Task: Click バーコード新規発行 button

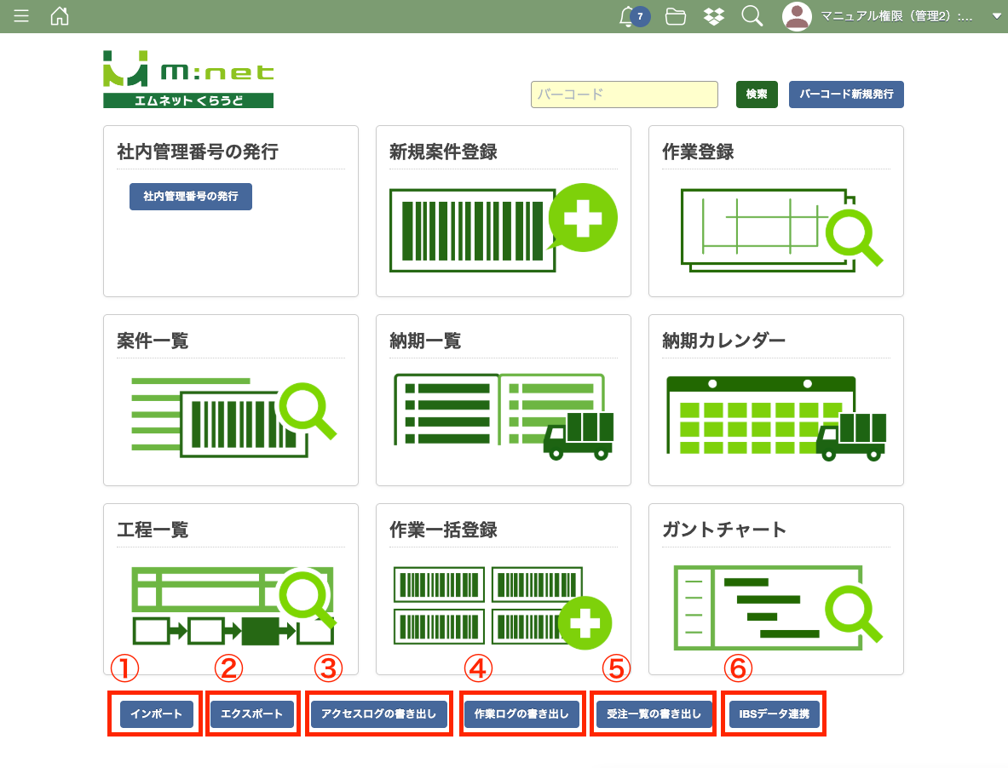Action: click(845, 95)
